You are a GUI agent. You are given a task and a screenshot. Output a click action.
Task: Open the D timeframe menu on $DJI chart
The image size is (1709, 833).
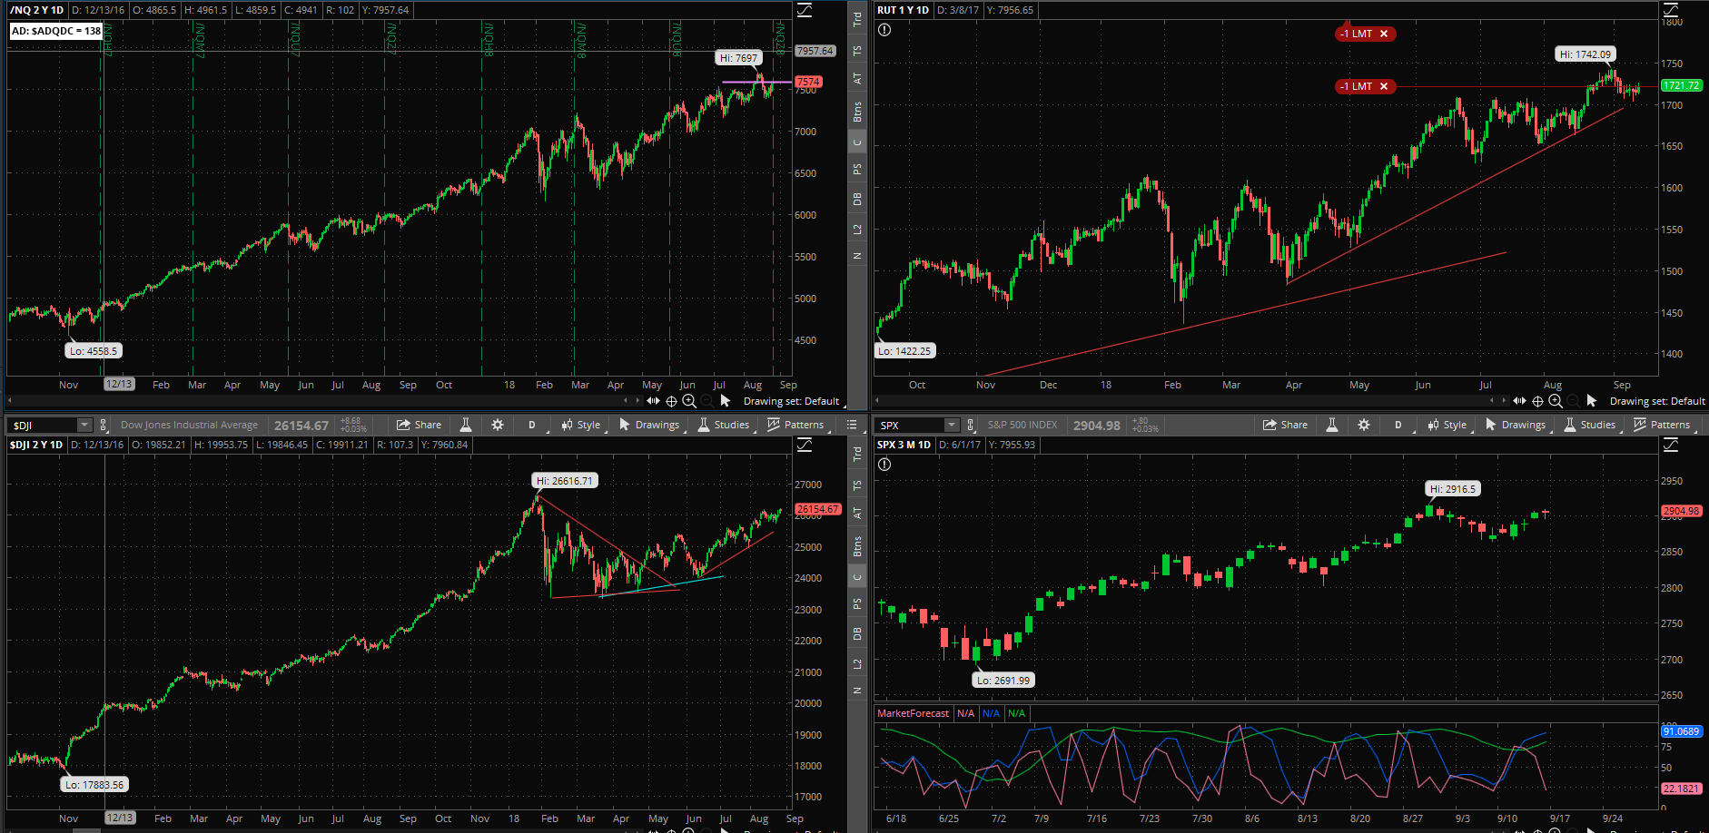532,425
